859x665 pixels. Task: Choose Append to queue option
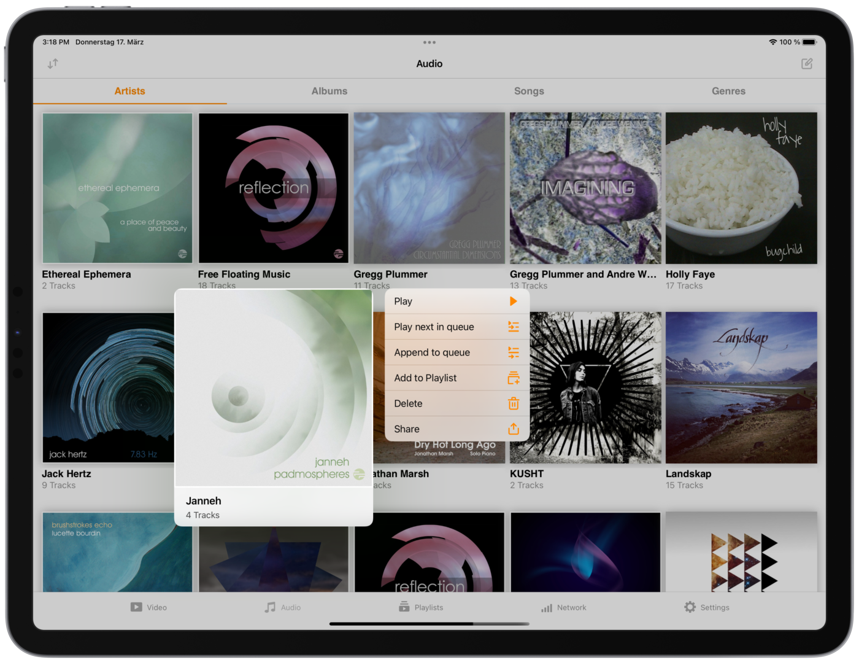[456, 352]
